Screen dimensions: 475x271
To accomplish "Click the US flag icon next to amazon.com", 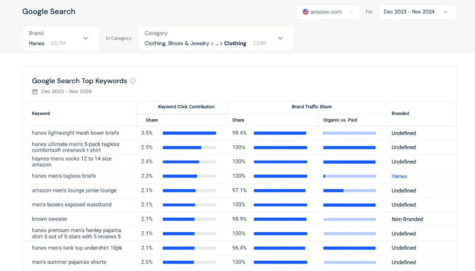I will [305, 12].
